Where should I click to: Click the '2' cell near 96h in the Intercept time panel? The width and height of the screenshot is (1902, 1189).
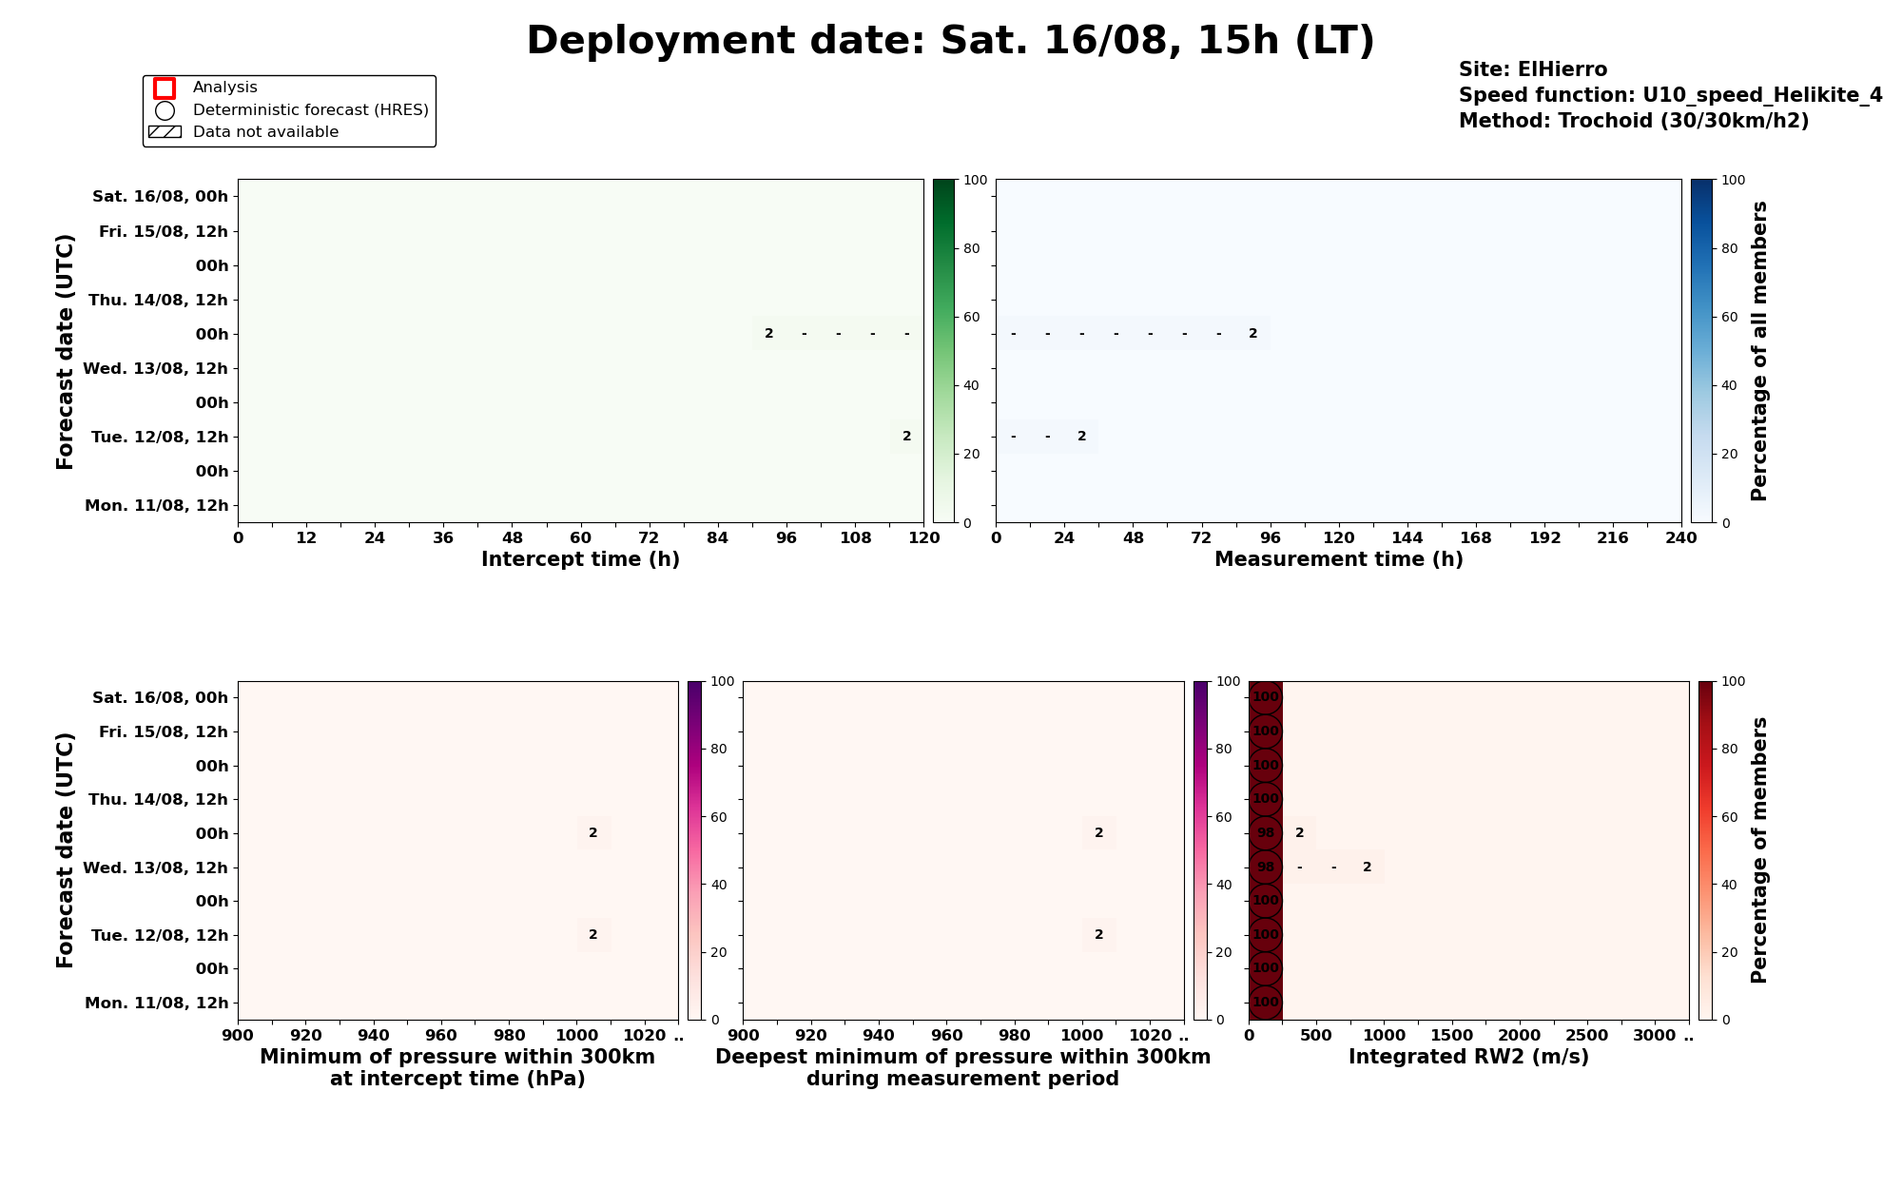(769, 334)
